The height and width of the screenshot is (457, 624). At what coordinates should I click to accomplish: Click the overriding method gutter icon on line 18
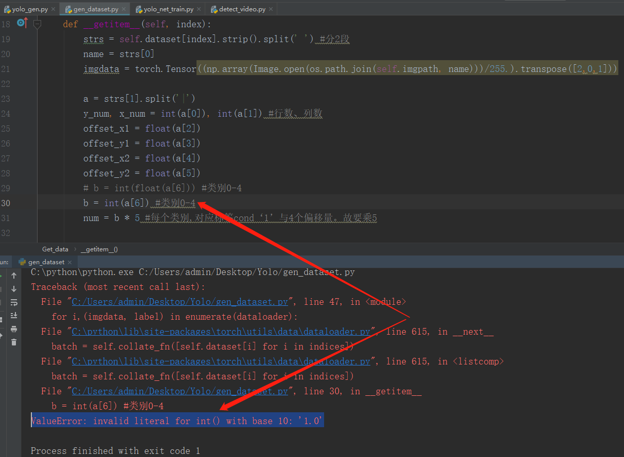click(22, 23)
